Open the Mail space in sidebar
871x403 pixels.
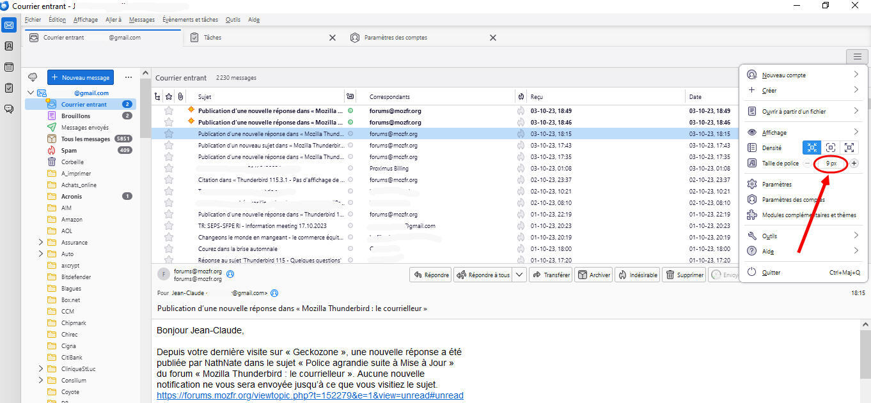tap(9, 26)
